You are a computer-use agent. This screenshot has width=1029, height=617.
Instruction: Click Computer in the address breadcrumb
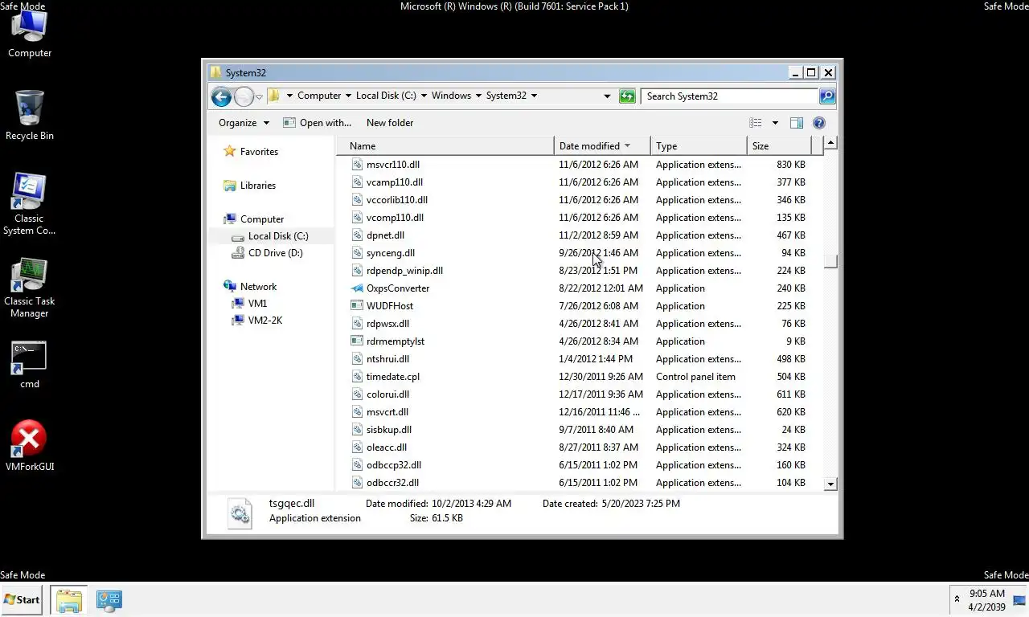[x=319, y=96]
